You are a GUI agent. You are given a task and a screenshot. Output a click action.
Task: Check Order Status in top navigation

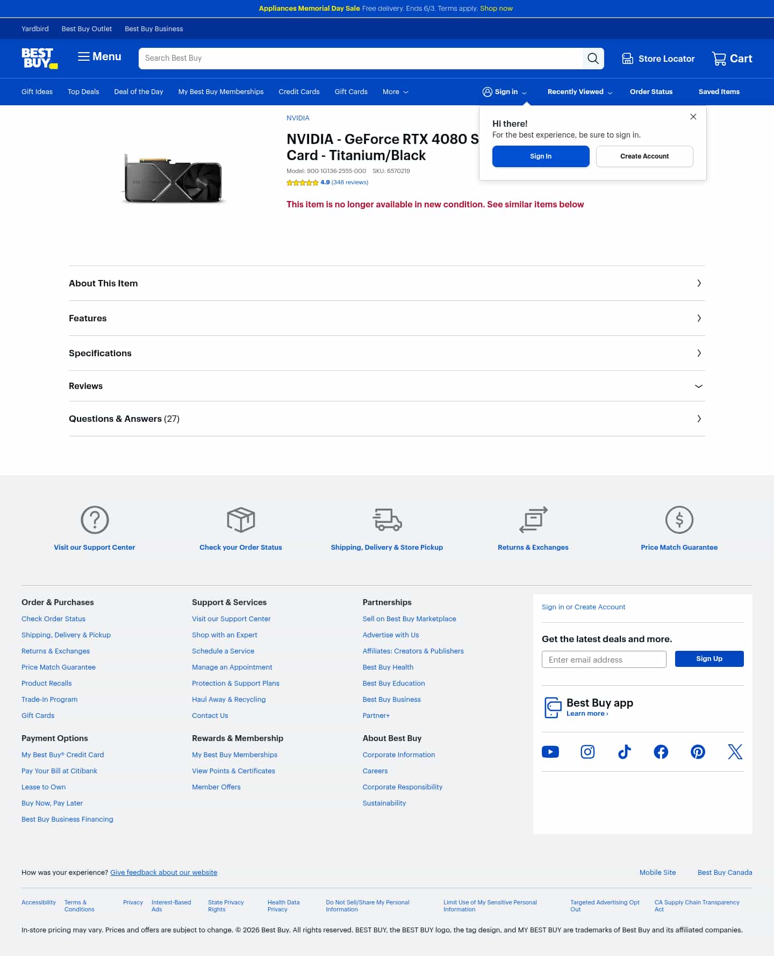[651, 92]
